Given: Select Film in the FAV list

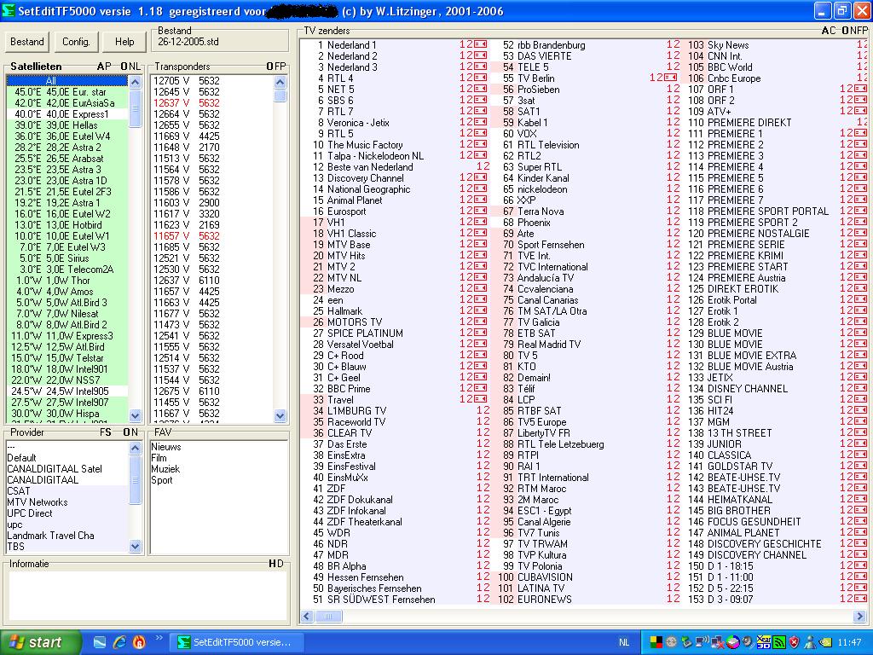Looking at the screenshot, I should click(x=159, y=458).
